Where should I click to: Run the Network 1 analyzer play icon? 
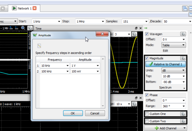(14, 8)
